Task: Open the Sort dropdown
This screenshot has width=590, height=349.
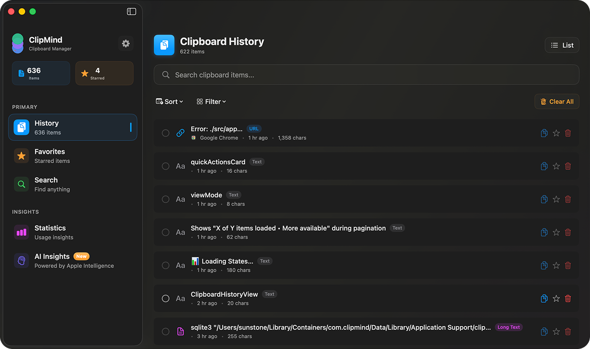Action: click(169, 101)
